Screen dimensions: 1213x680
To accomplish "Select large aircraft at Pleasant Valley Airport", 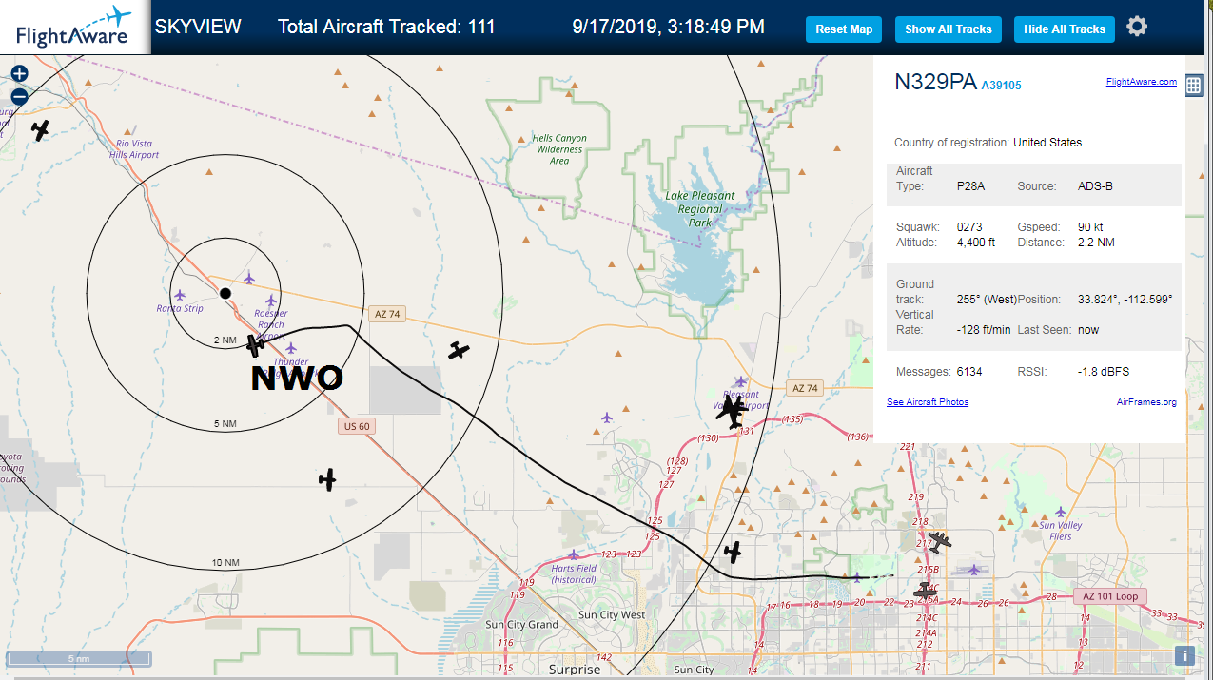I will pos(732,413).
